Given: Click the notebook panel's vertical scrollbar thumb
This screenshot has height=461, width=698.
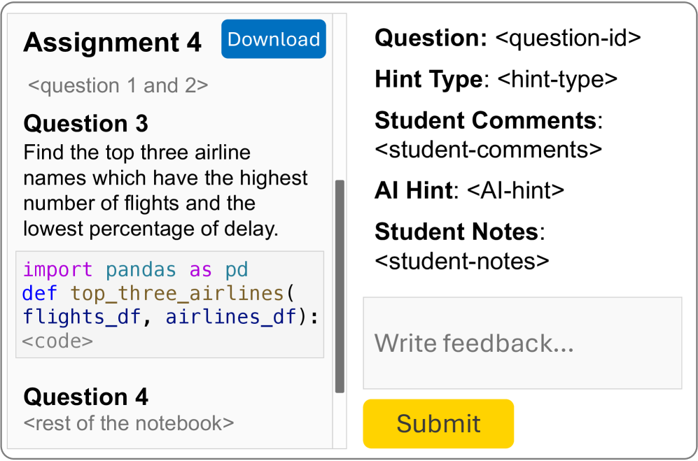Looking at the screenshot, I should click(x=340, y=286).
